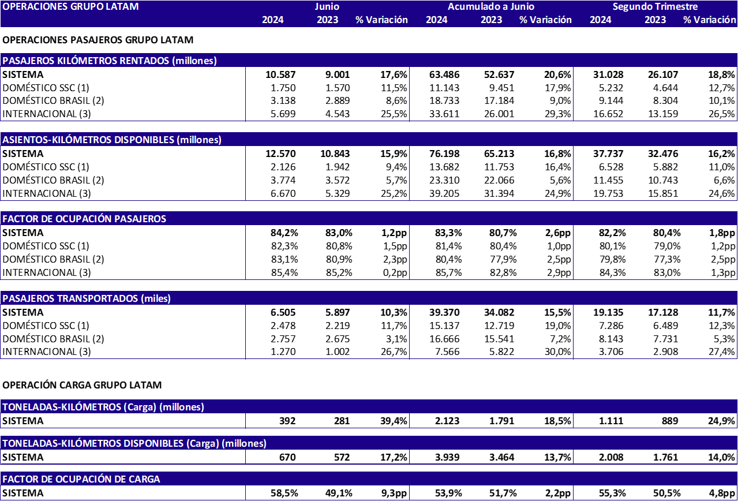Click the 2023 column under Junio
The image size is (738, 501).
(328, 20)
